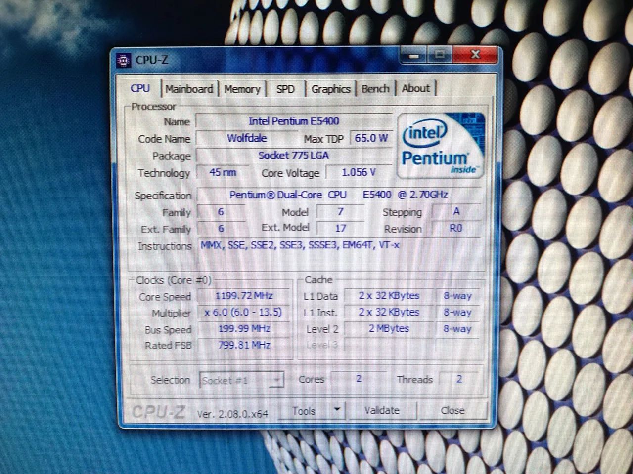
Task: Click the 1.056 V core voltage value
Action: pyautogui.click(x=359, y=172)
